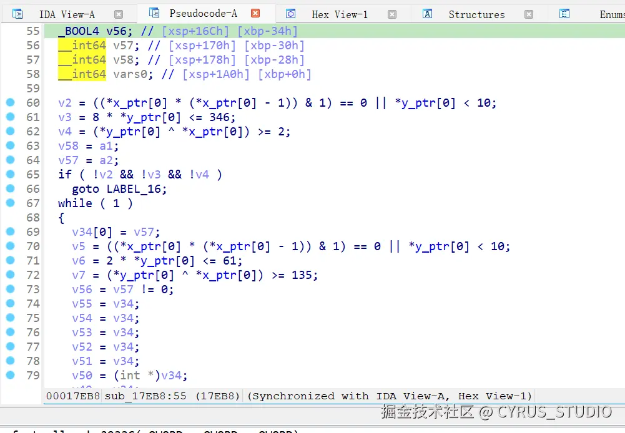Close the Pseudocode-A tab
The width and height of the screenshot is (625, 433).
point(255,13)
